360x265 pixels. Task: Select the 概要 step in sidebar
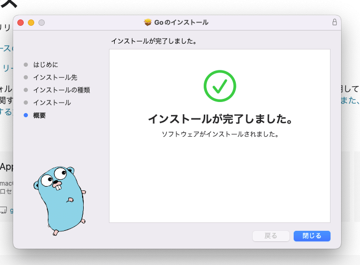tap(39, 115)
